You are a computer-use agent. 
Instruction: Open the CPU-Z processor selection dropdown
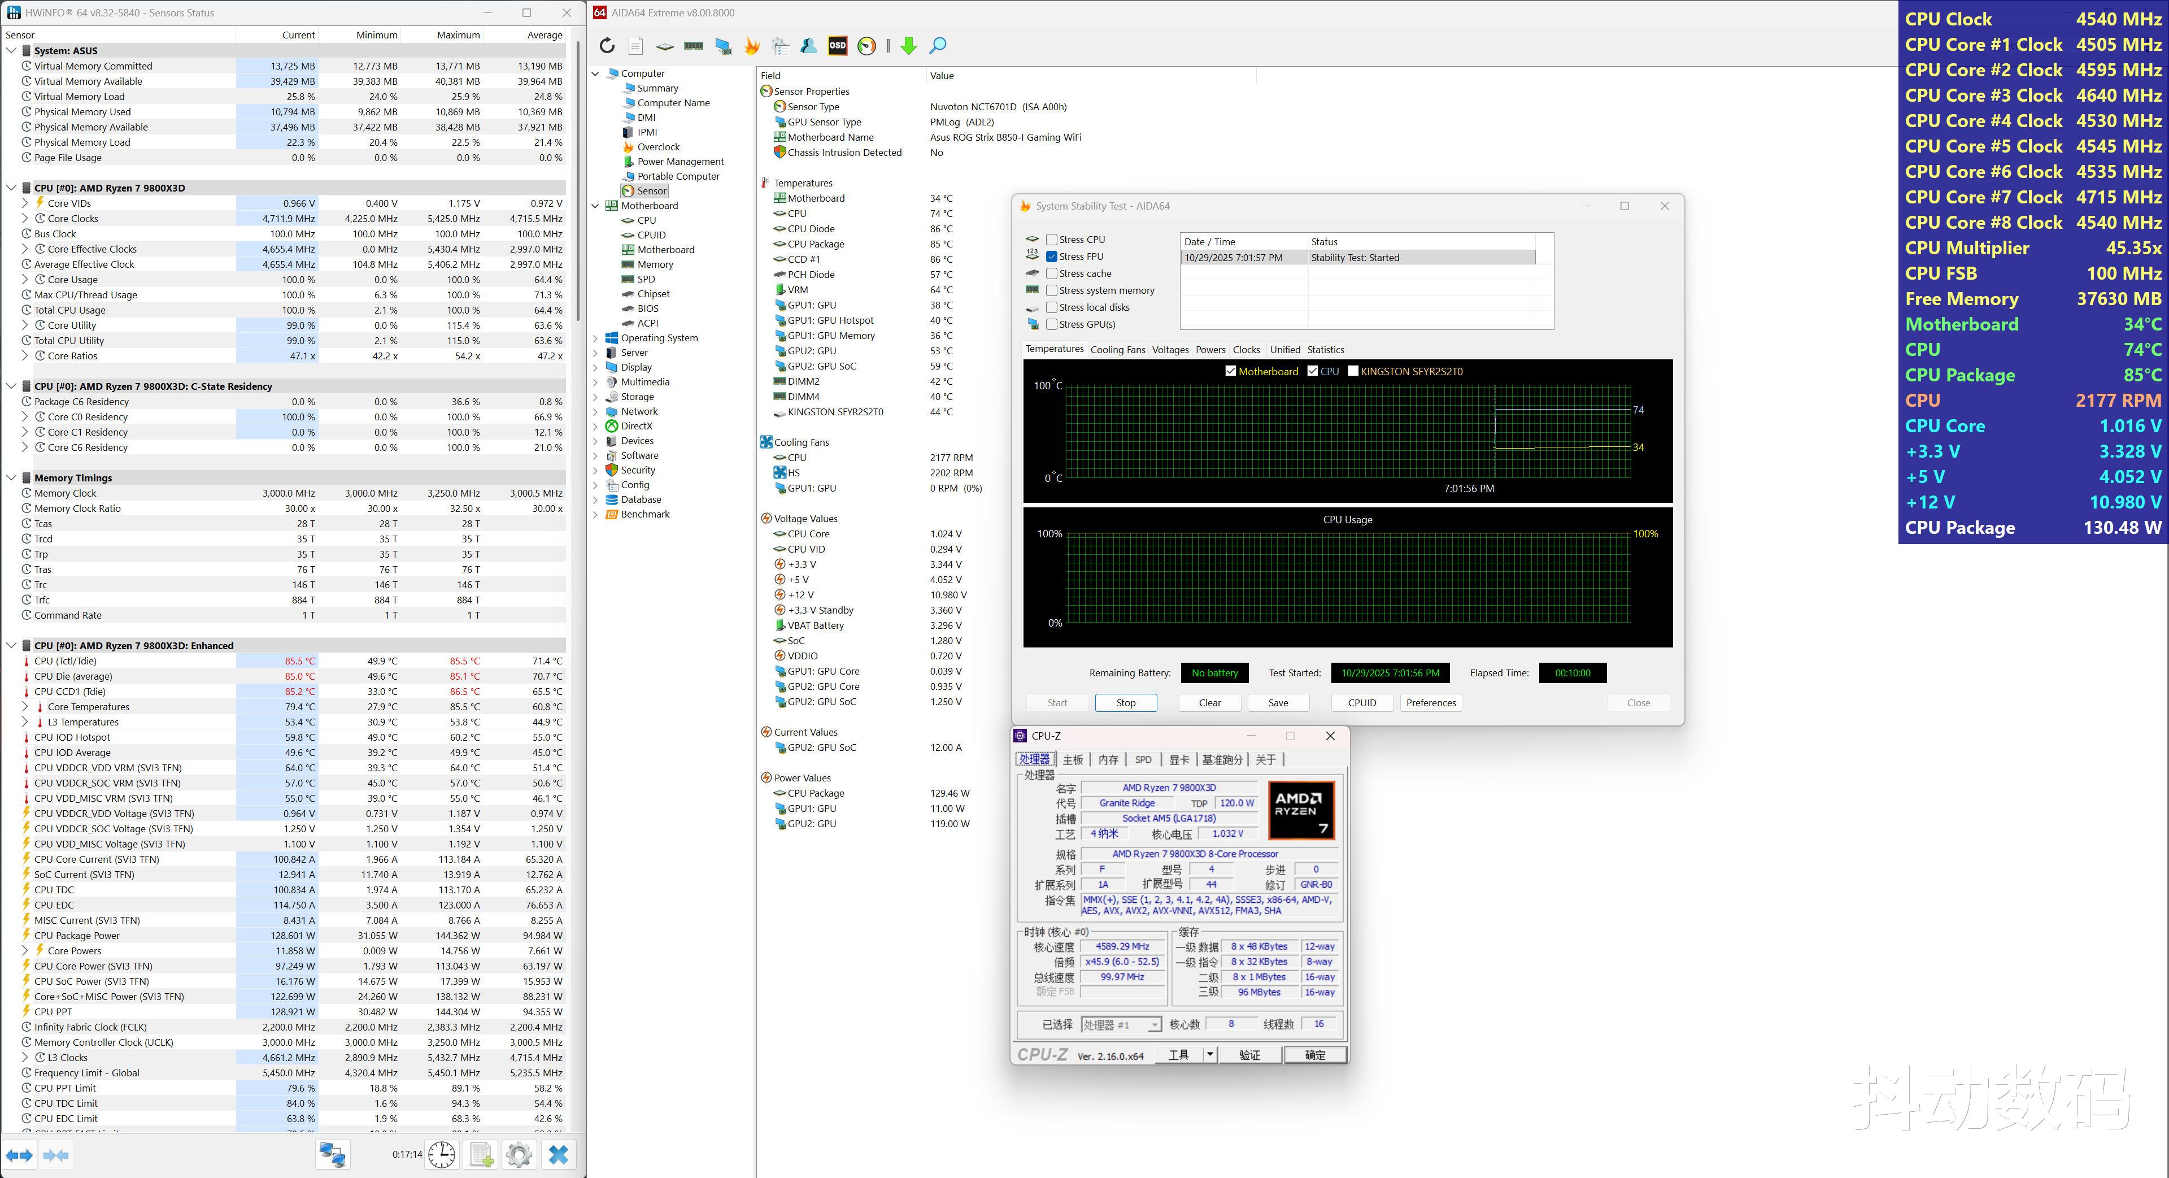click(1155, 1025)
